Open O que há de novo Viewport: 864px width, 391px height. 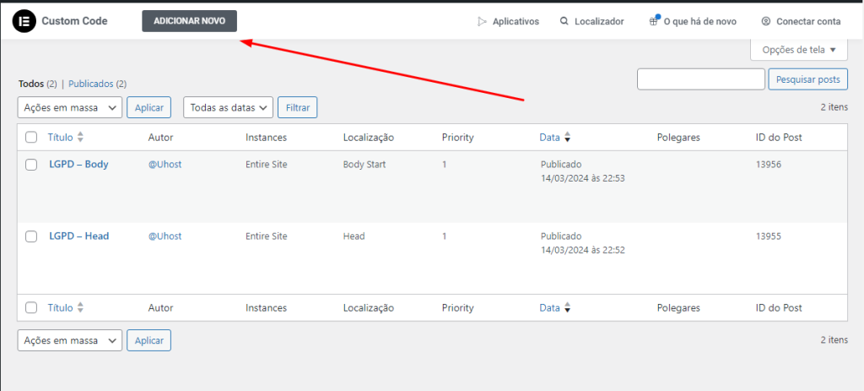693,21
